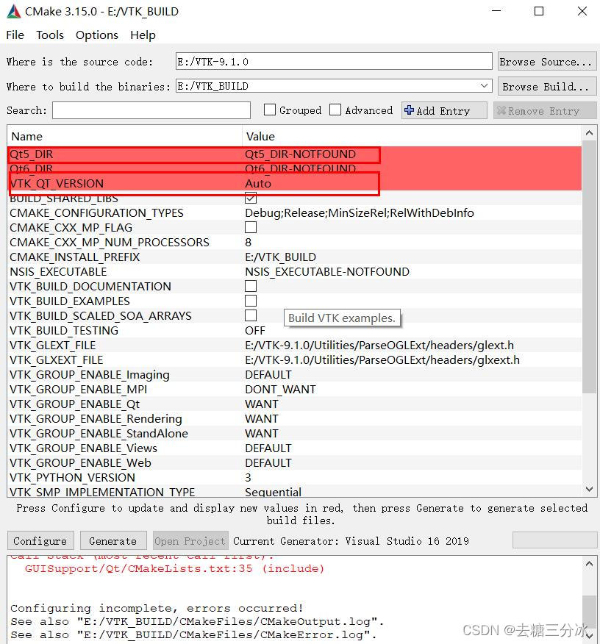Open the Tools menu

[x=50, y=35]
